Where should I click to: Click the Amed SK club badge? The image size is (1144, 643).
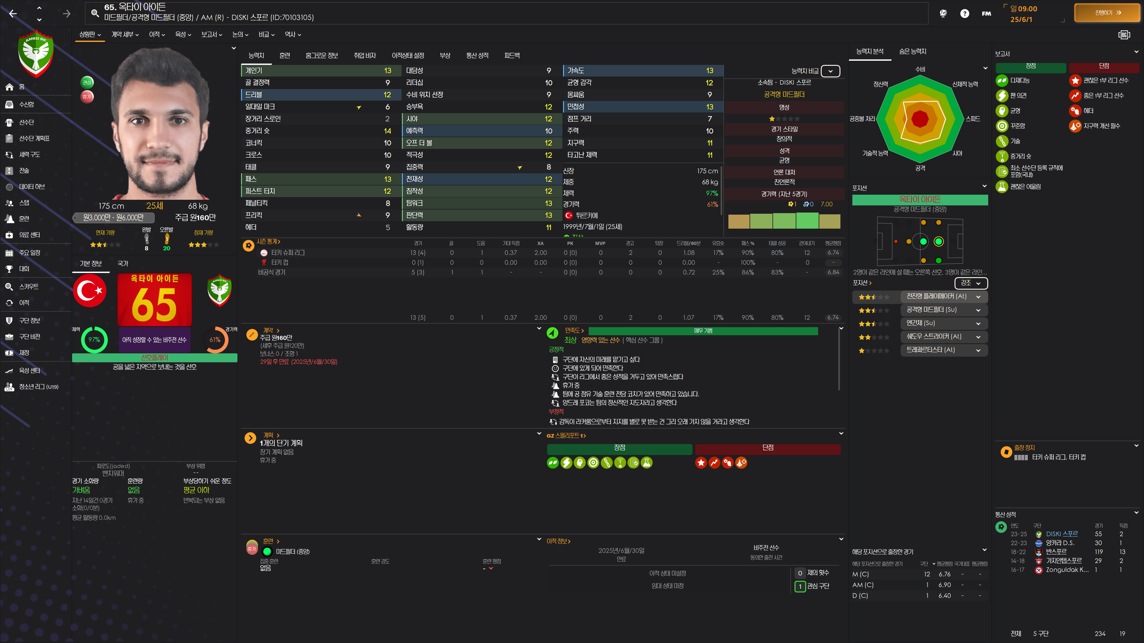pyautogui.click(x=35, y=53)
